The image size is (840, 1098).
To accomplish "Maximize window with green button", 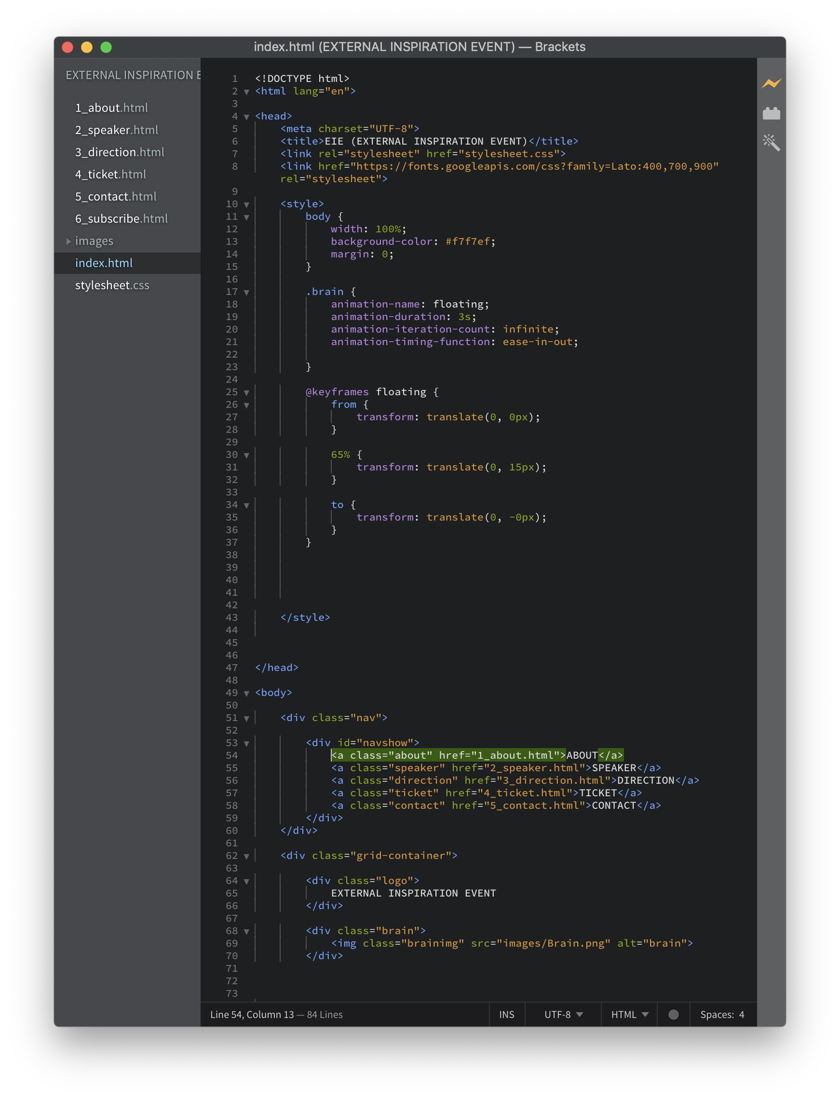I will tap(106, 47).
